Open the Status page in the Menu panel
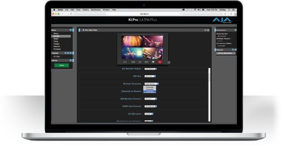284x150 pixels. tap(56, 33)
